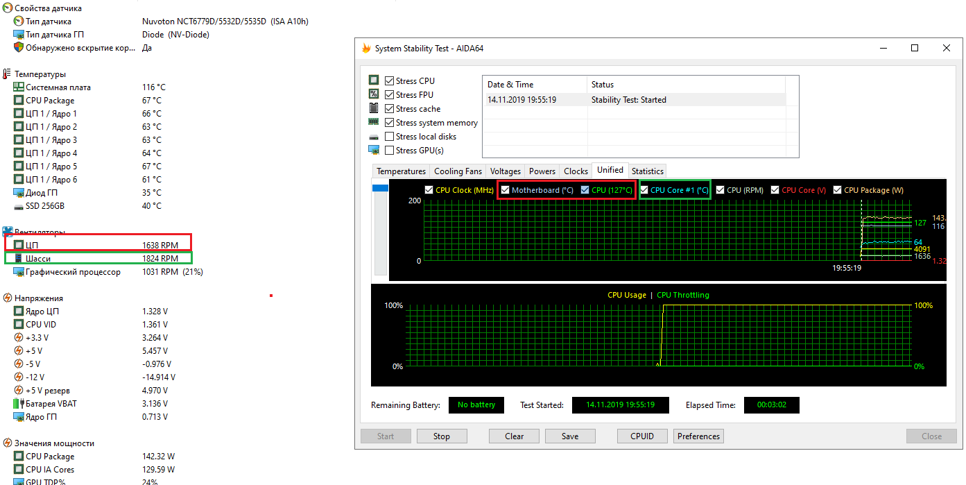The image size is (966, 485).
Task: Click the Диод ГП GPU icon
Action: [x=19, y=193]
